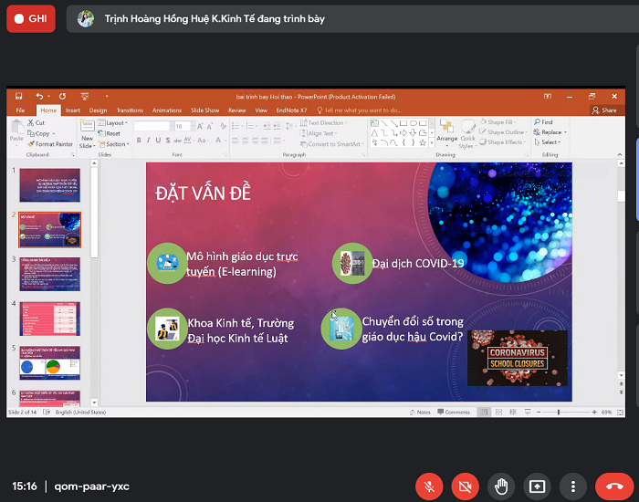The image size is (639, 502).
Task: Switch to Slide Sorter view
Action: click(x=498, y=413)
